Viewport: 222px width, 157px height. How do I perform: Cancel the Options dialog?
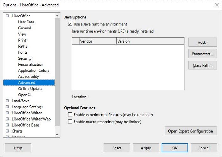click(204, 148)
